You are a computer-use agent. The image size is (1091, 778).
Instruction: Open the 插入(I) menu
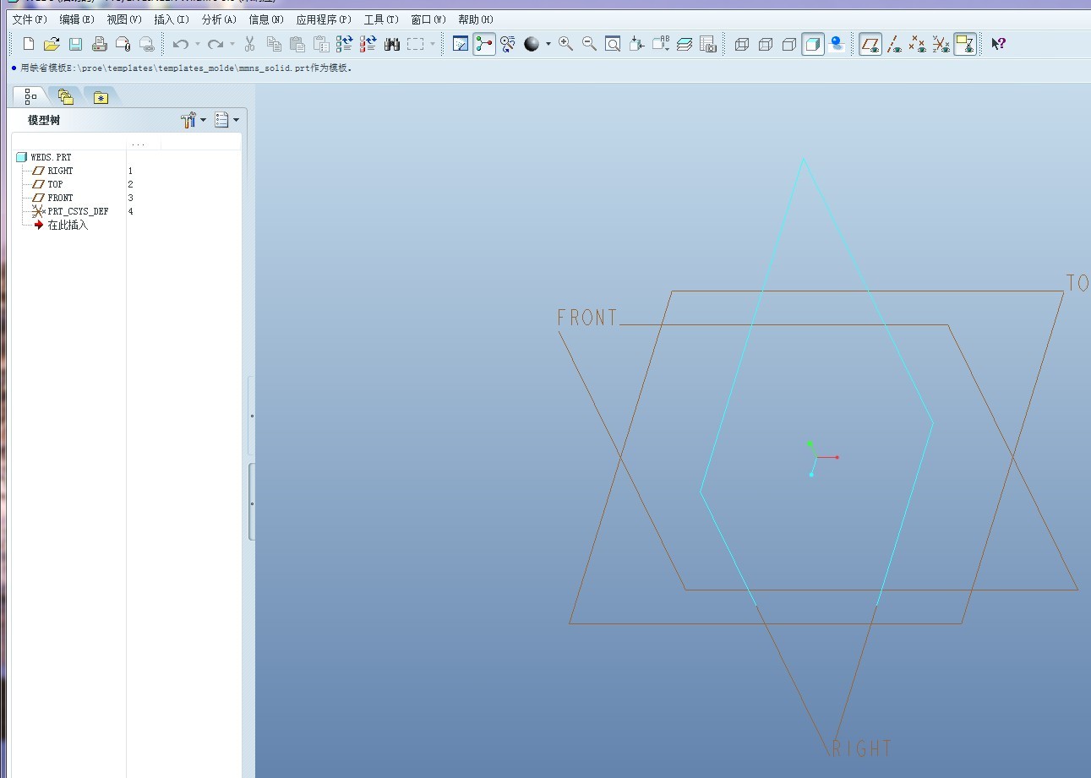click(x=172, y=19)
